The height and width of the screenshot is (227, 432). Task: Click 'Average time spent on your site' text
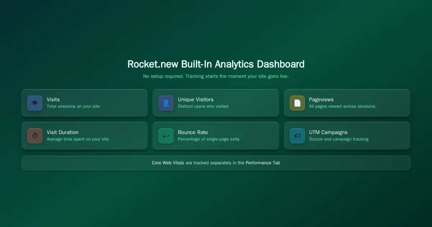click(x=78, y=139)
